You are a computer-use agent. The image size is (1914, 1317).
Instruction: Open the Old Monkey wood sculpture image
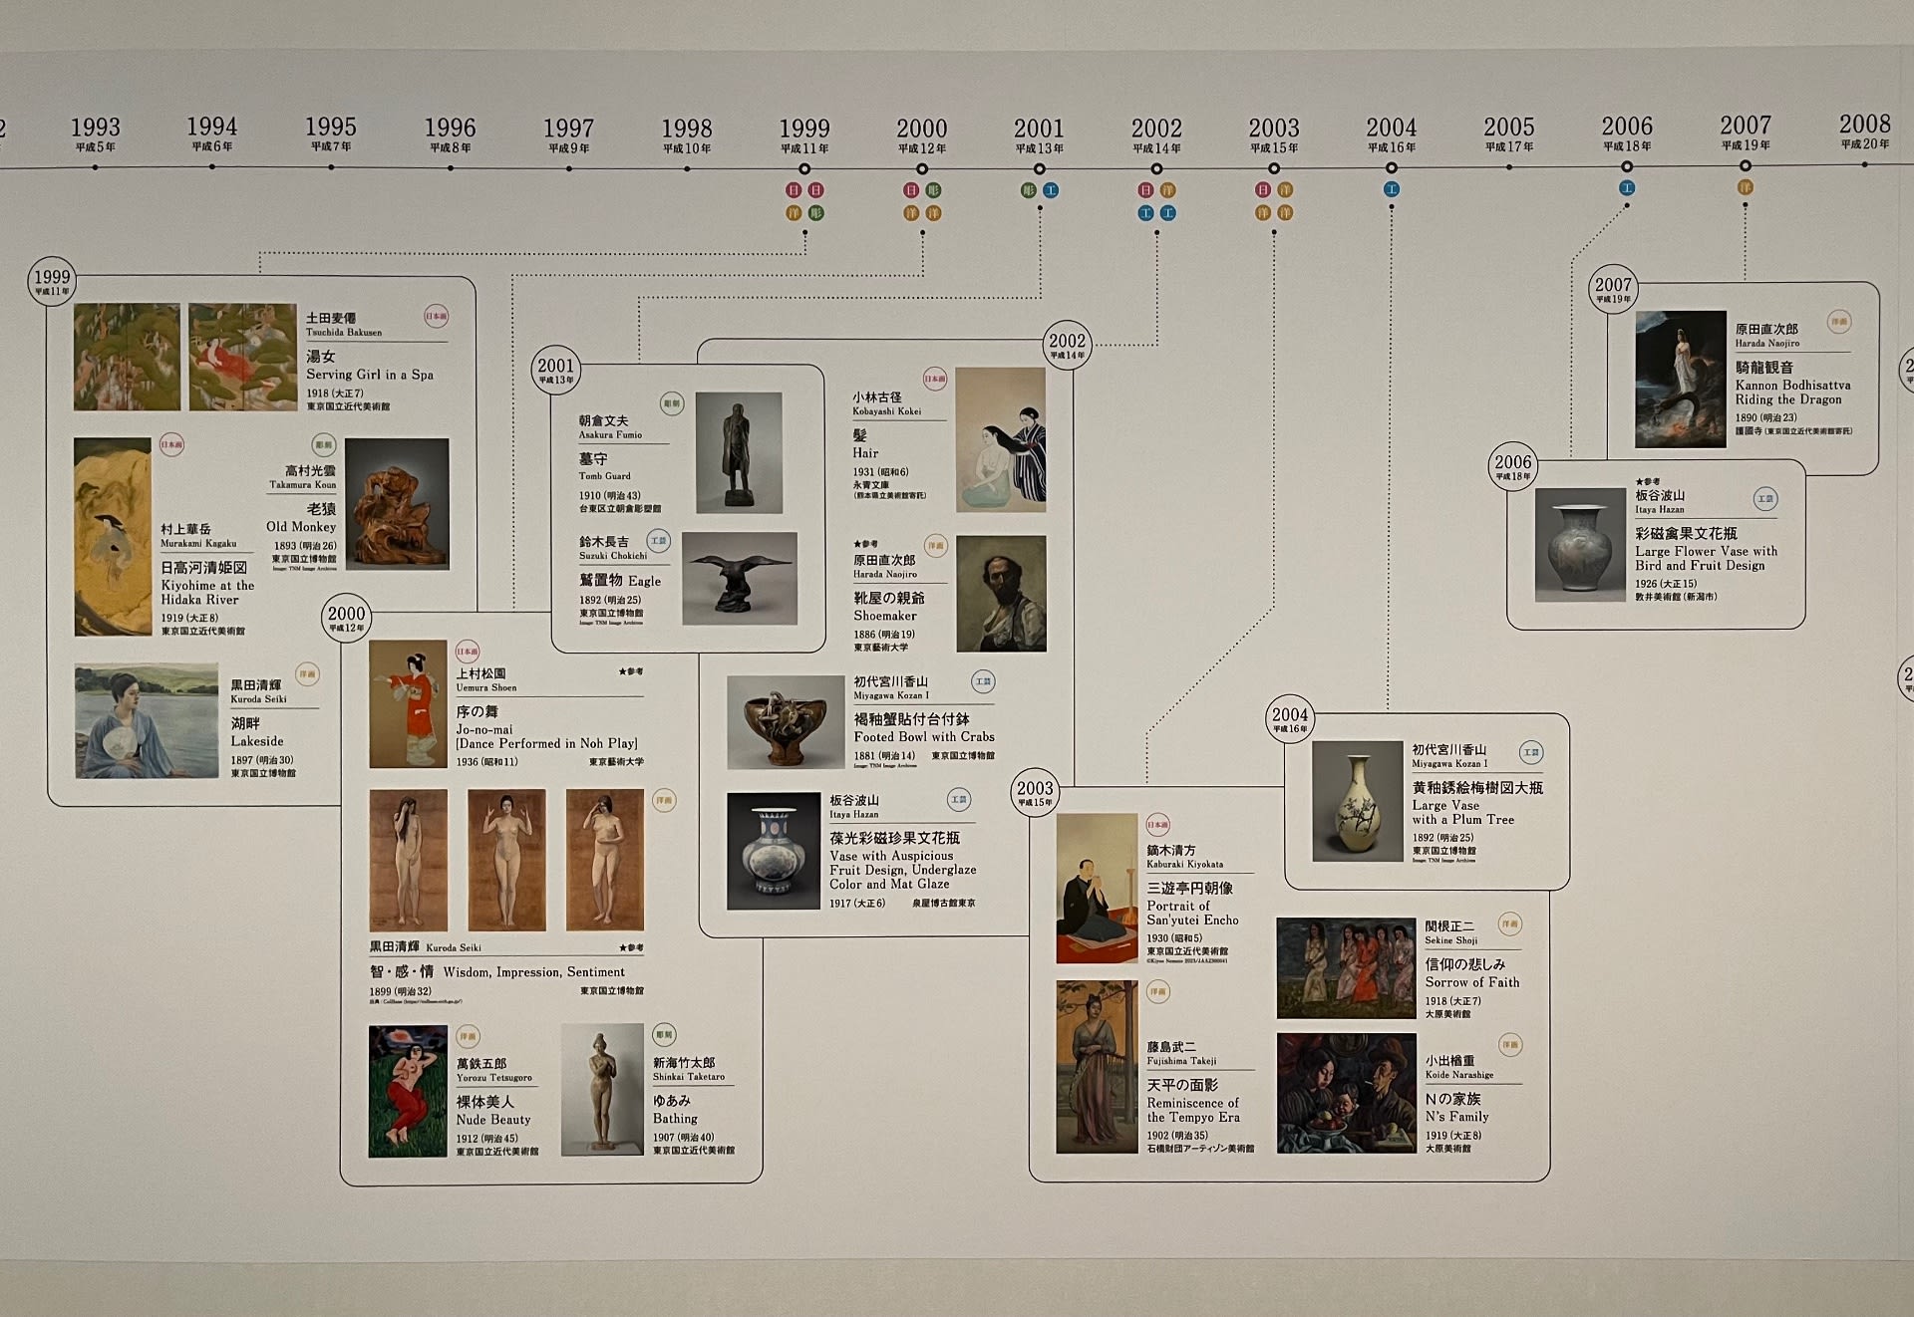coord(397,504)
